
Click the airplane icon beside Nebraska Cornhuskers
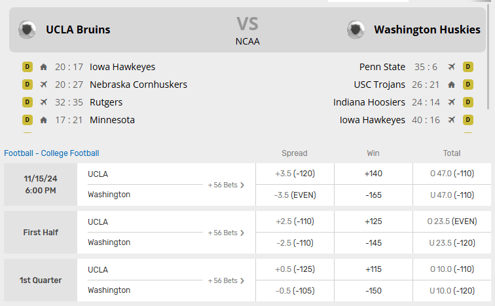[44, 85]
